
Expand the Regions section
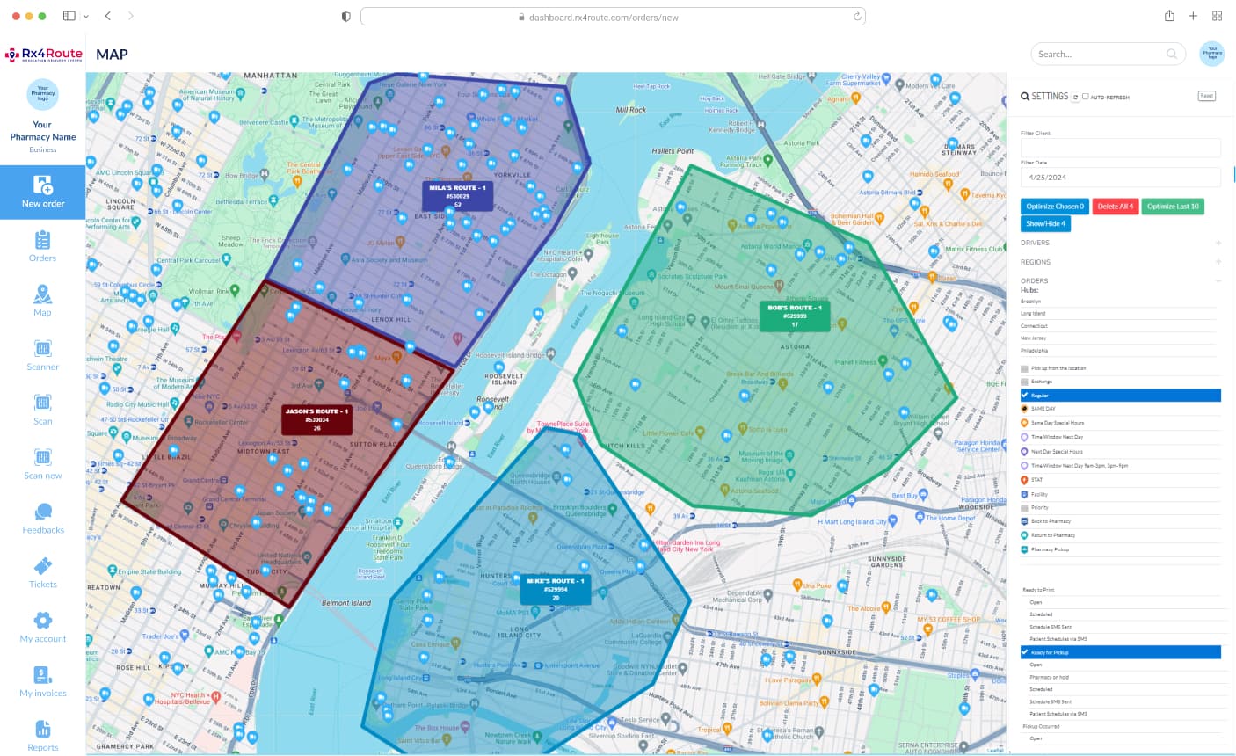pyautogui.click(x=1218, y=262)
